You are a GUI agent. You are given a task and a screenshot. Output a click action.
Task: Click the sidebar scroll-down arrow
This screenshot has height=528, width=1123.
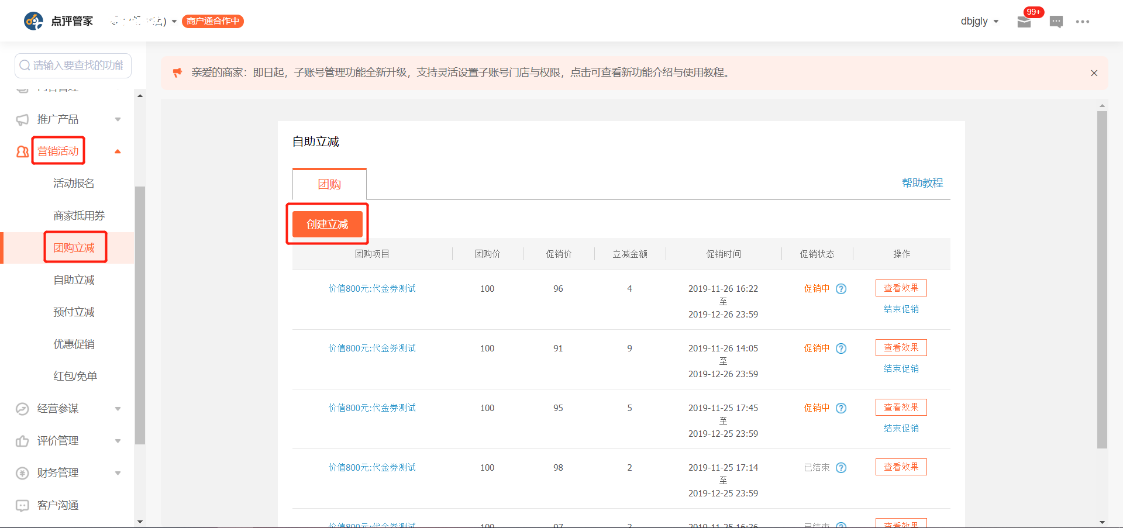tap(140, 522)
